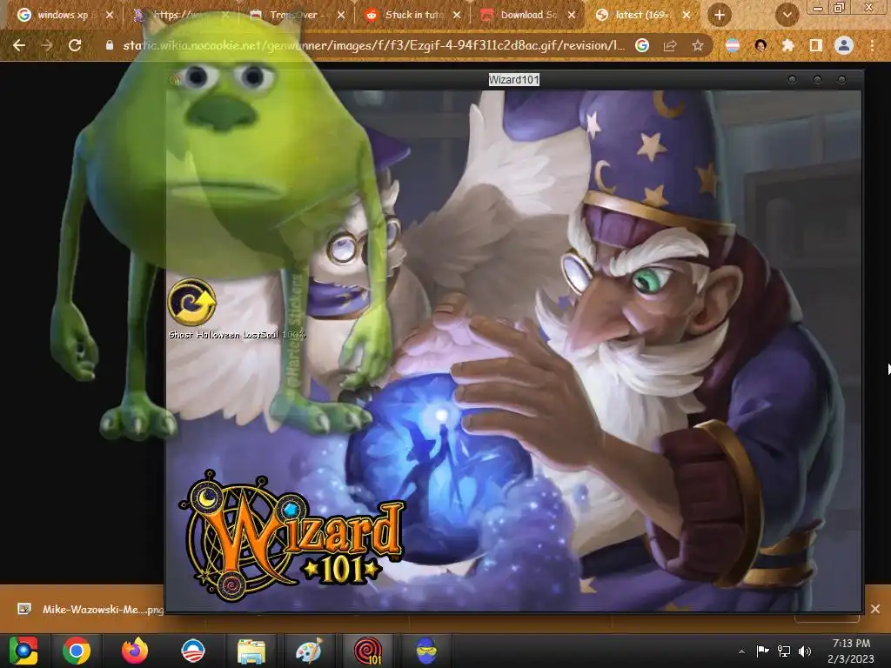891x668 pixels.
Task: View site info via lock icon
Action: pyautogui.click(x=110, y=45)
